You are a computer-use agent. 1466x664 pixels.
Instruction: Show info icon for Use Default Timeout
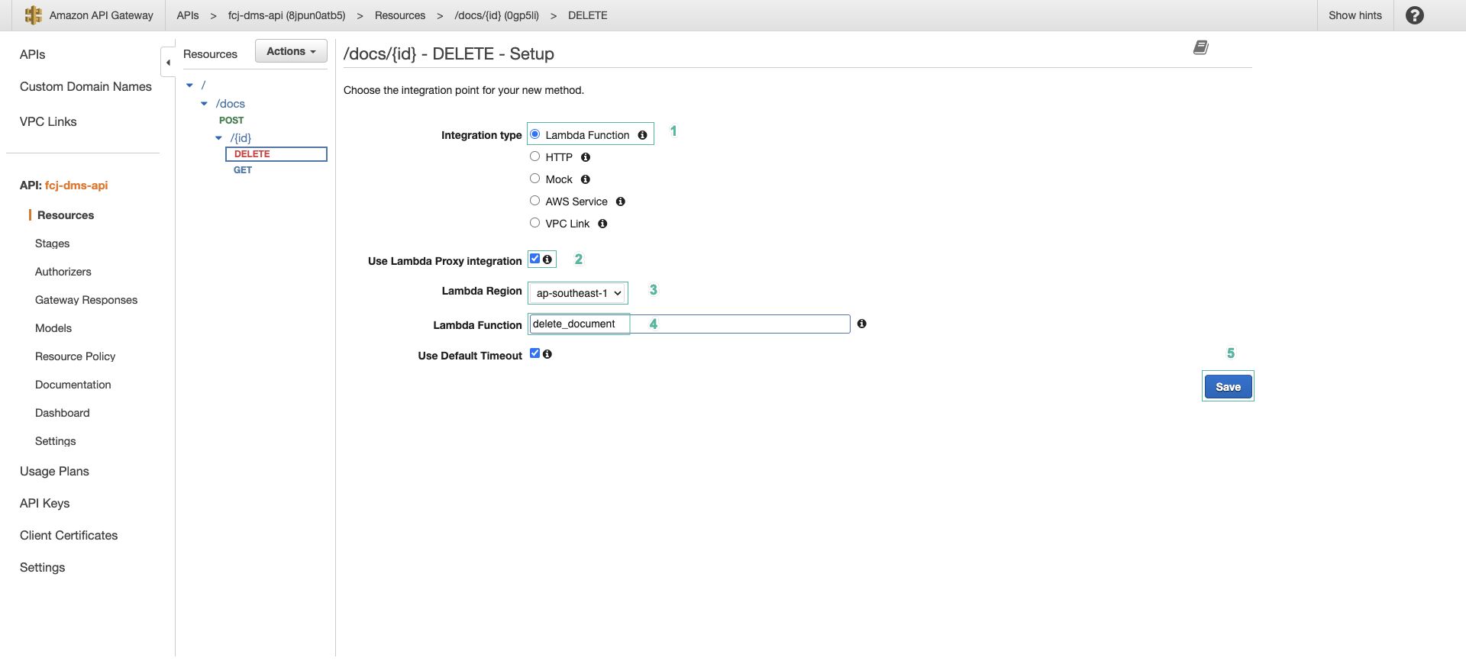pos(547,354)
